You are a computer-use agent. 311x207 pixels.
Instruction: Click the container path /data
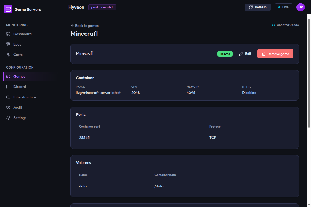pos(159,186)
